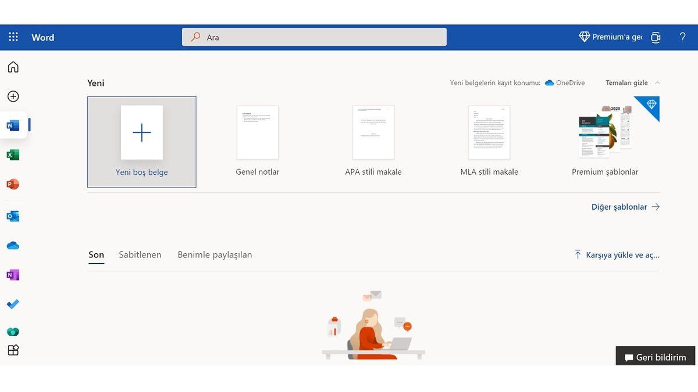Open OneNote from the sidebar
The image size is (698, 392).
coord(13,274)
